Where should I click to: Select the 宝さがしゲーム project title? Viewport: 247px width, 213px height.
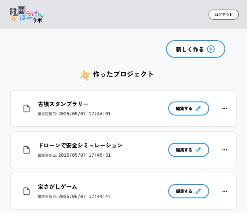57,187
